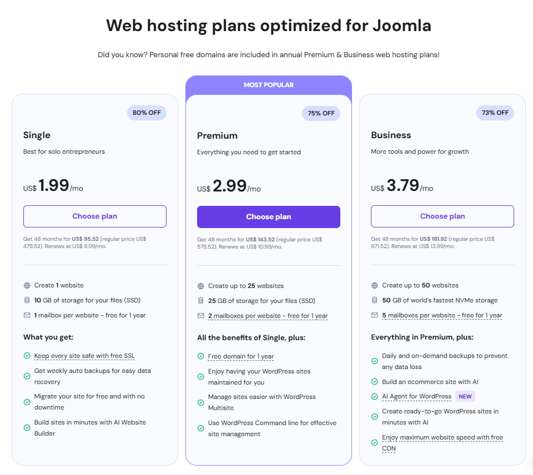Click the checkmark beside AI Agent for WordPress

click(x=375, y=396)
